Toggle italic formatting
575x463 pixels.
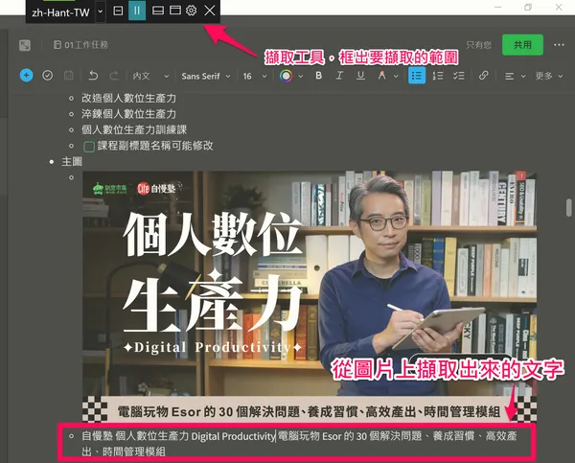(x=339, y=76)
